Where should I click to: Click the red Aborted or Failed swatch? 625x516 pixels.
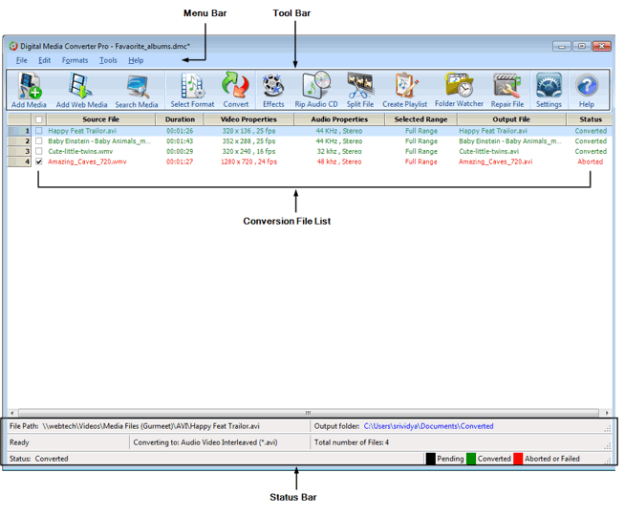pyautogui.click(x=519, y=459)
